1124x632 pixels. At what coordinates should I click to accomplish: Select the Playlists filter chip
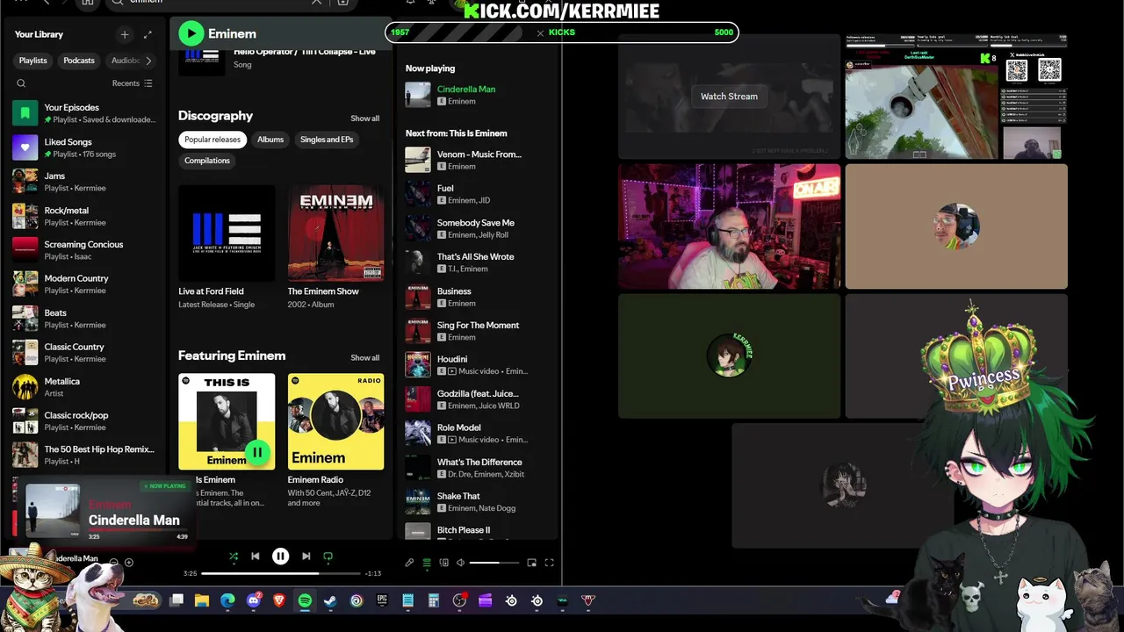pyautogui.click(x=33, y=61)
